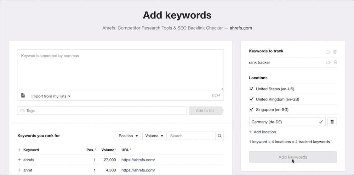Click the Pos. column header
This screenshot has width=354, height=175.
click(x=90, y=150)
